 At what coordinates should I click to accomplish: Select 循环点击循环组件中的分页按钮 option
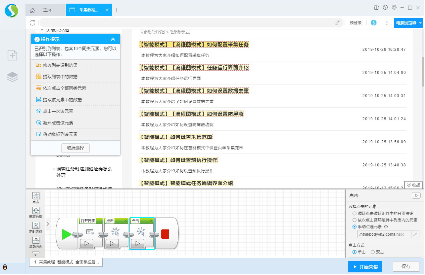click(354, 214)
